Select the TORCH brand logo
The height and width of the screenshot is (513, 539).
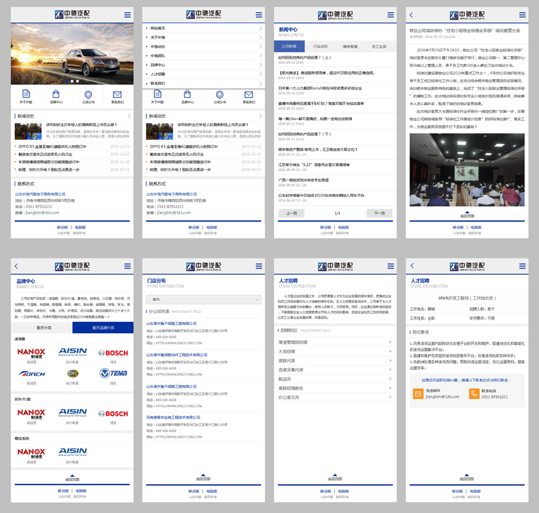tap(31, 374)
